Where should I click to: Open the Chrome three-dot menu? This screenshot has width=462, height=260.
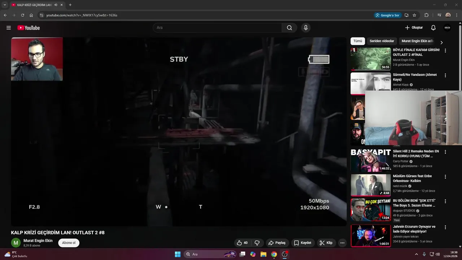pyautogui.click(x=456, y=15)
